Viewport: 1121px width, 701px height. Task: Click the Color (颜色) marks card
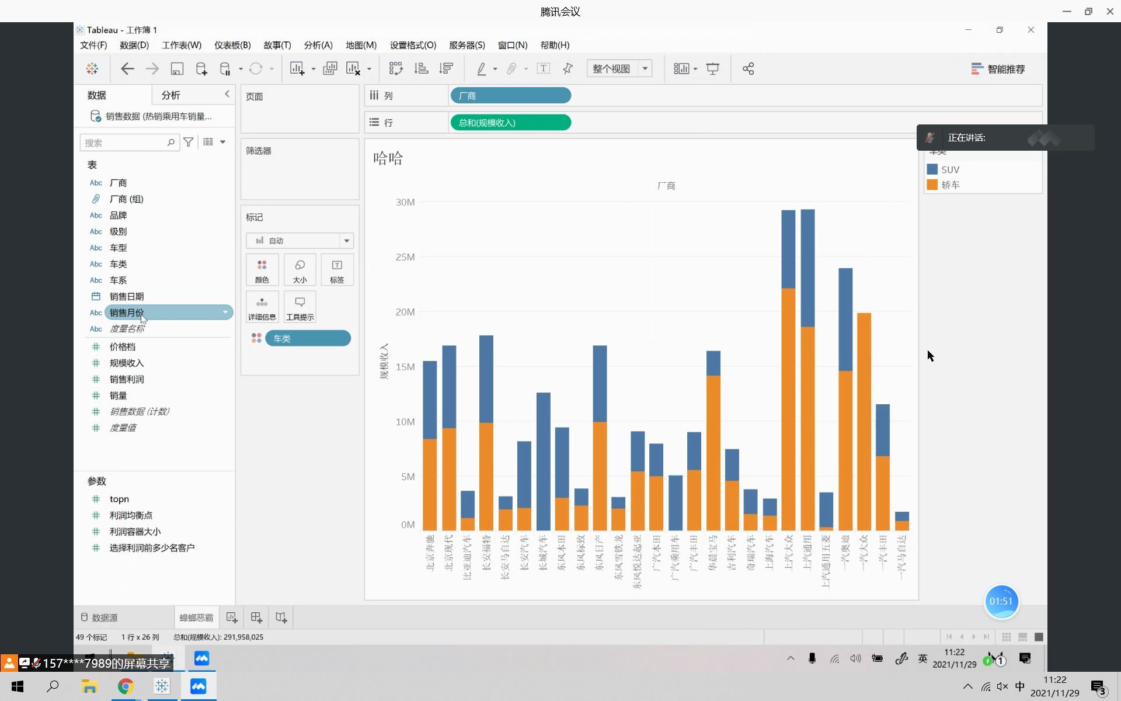tap(262, 270)
